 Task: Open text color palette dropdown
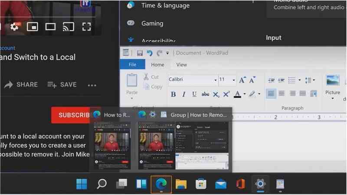245,94
